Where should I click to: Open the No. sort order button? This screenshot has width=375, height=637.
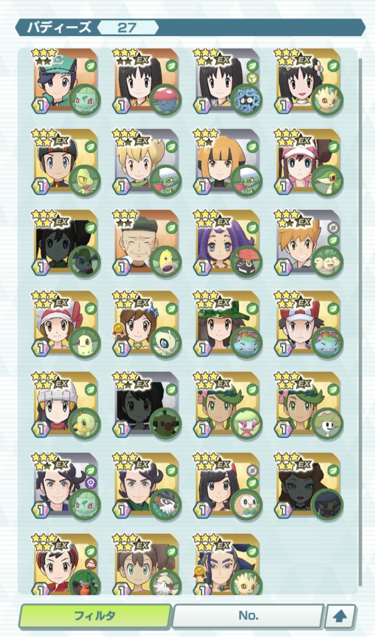point(248,616)
